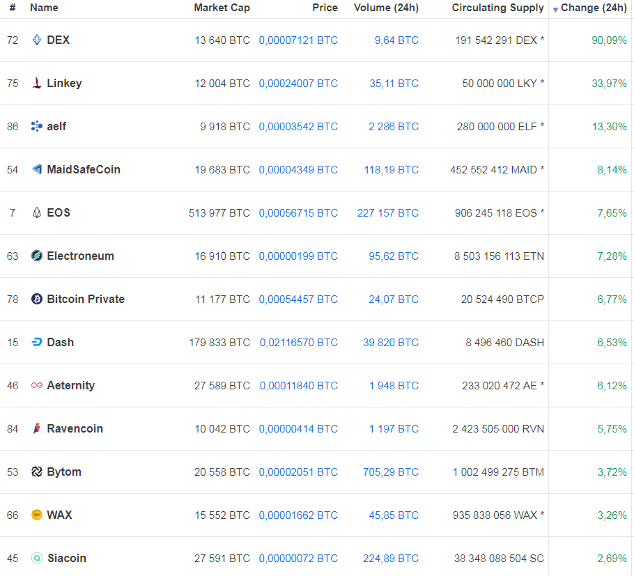This screenshot has width=634, height=576.
Task: Open the EOS coin name link
Action: click(59, 212)
